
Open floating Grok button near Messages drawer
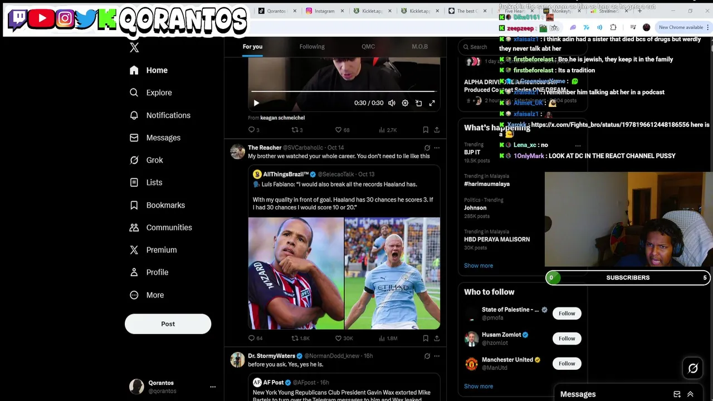click(x=693, y=368)
